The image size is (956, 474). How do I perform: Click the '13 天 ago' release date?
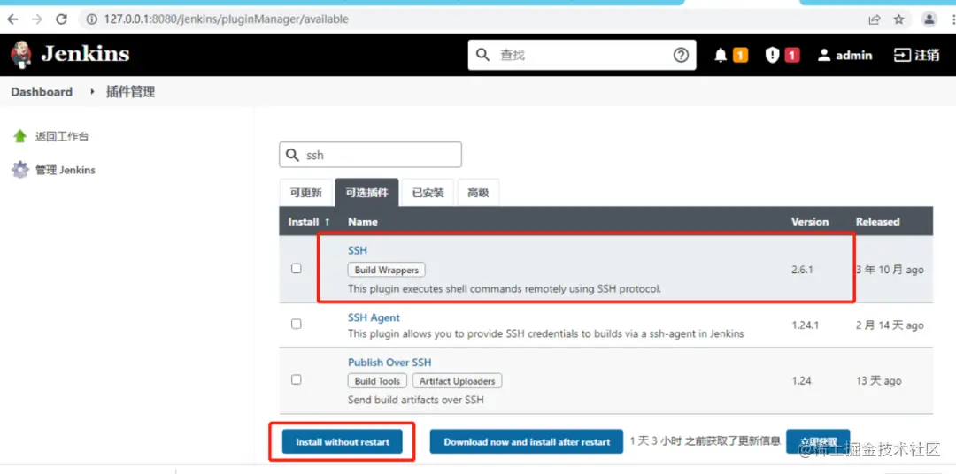tap(879, 381)
